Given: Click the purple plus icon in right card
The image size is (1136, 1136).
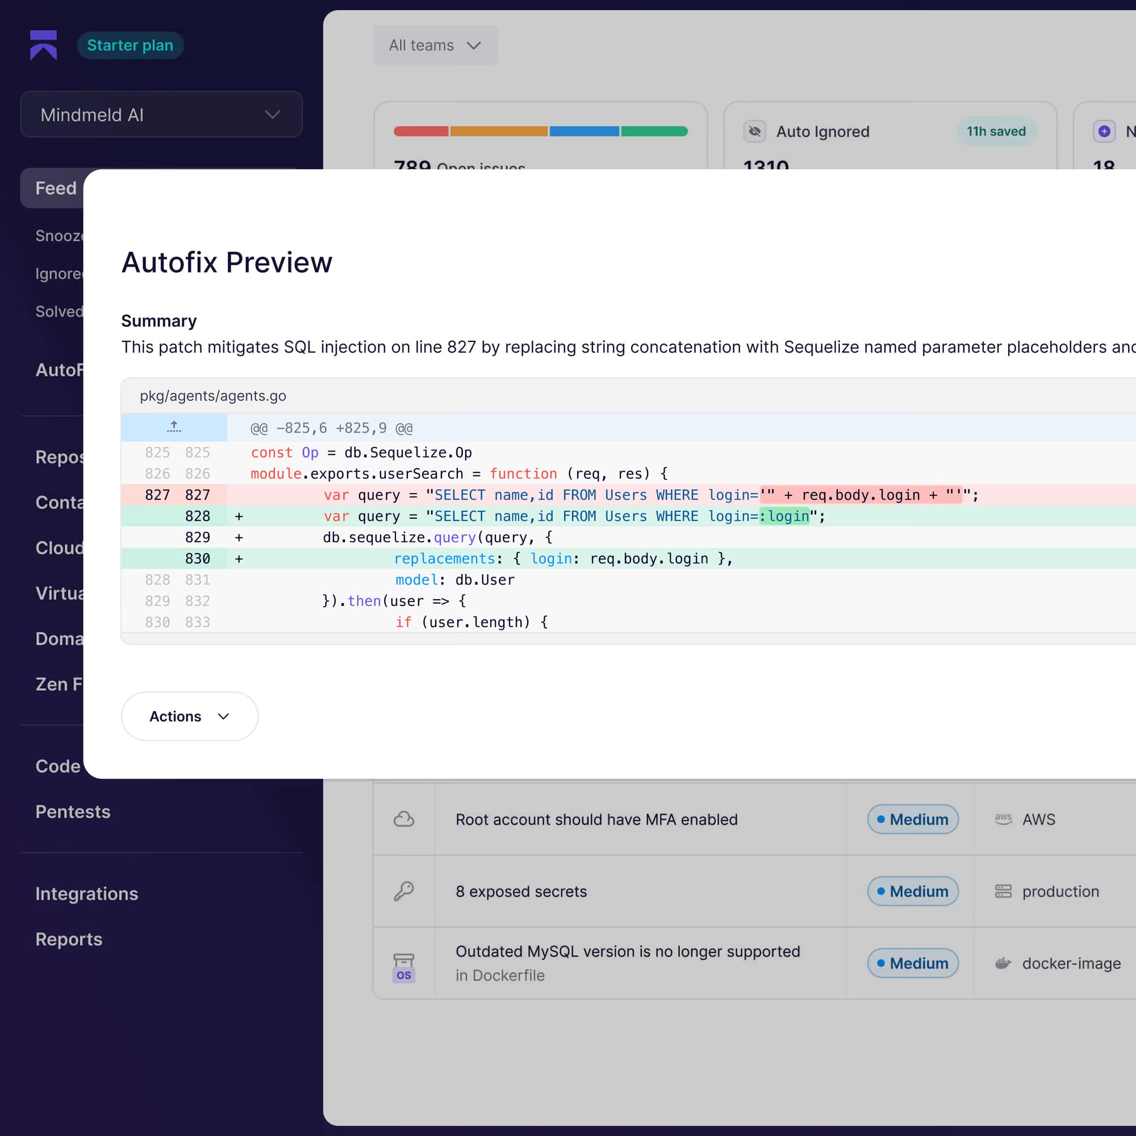Looking at the screenshot, I should (x=1104, y=131).
